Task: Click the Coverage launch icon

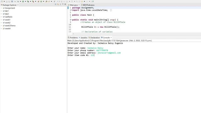Action: tap(28, 1)
